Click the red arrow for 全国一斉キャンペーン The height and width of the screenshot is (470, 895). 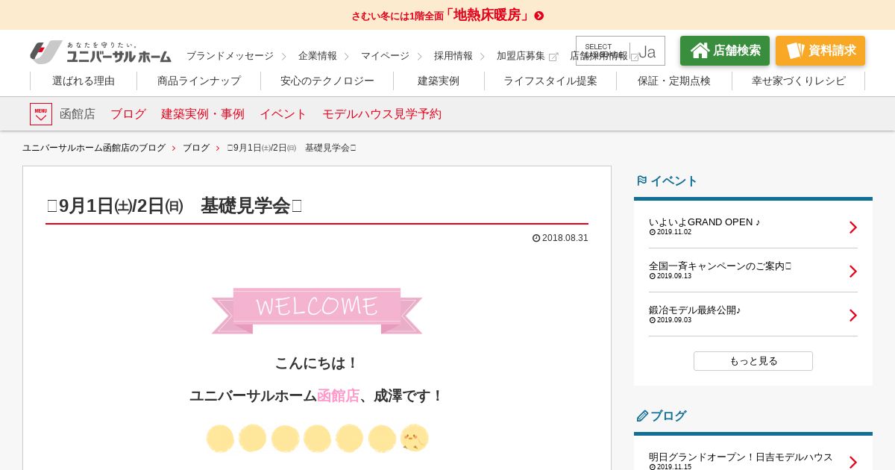click(x=853, y=272)
